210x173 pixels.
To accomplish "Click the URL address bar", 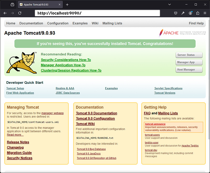I will (97, 13).
